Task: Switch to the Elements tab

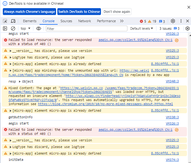Action: (30, 21)
